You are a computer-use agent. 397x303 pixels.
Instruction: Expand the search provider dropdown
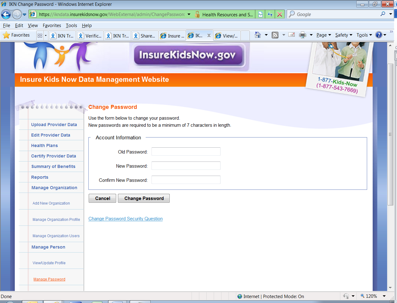391,14
